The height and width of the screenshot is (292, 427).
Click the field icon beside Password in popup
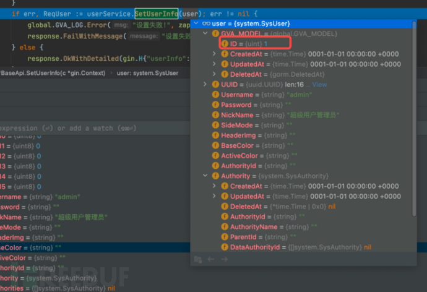click(x=216, y=105)
